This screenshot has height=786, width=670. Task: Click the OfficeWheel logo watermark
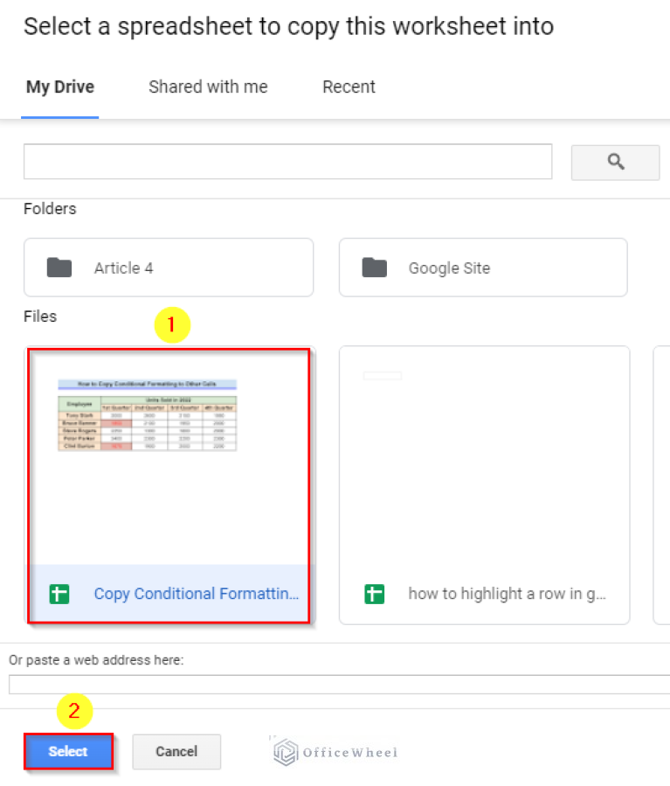click(x=335, y=752)
